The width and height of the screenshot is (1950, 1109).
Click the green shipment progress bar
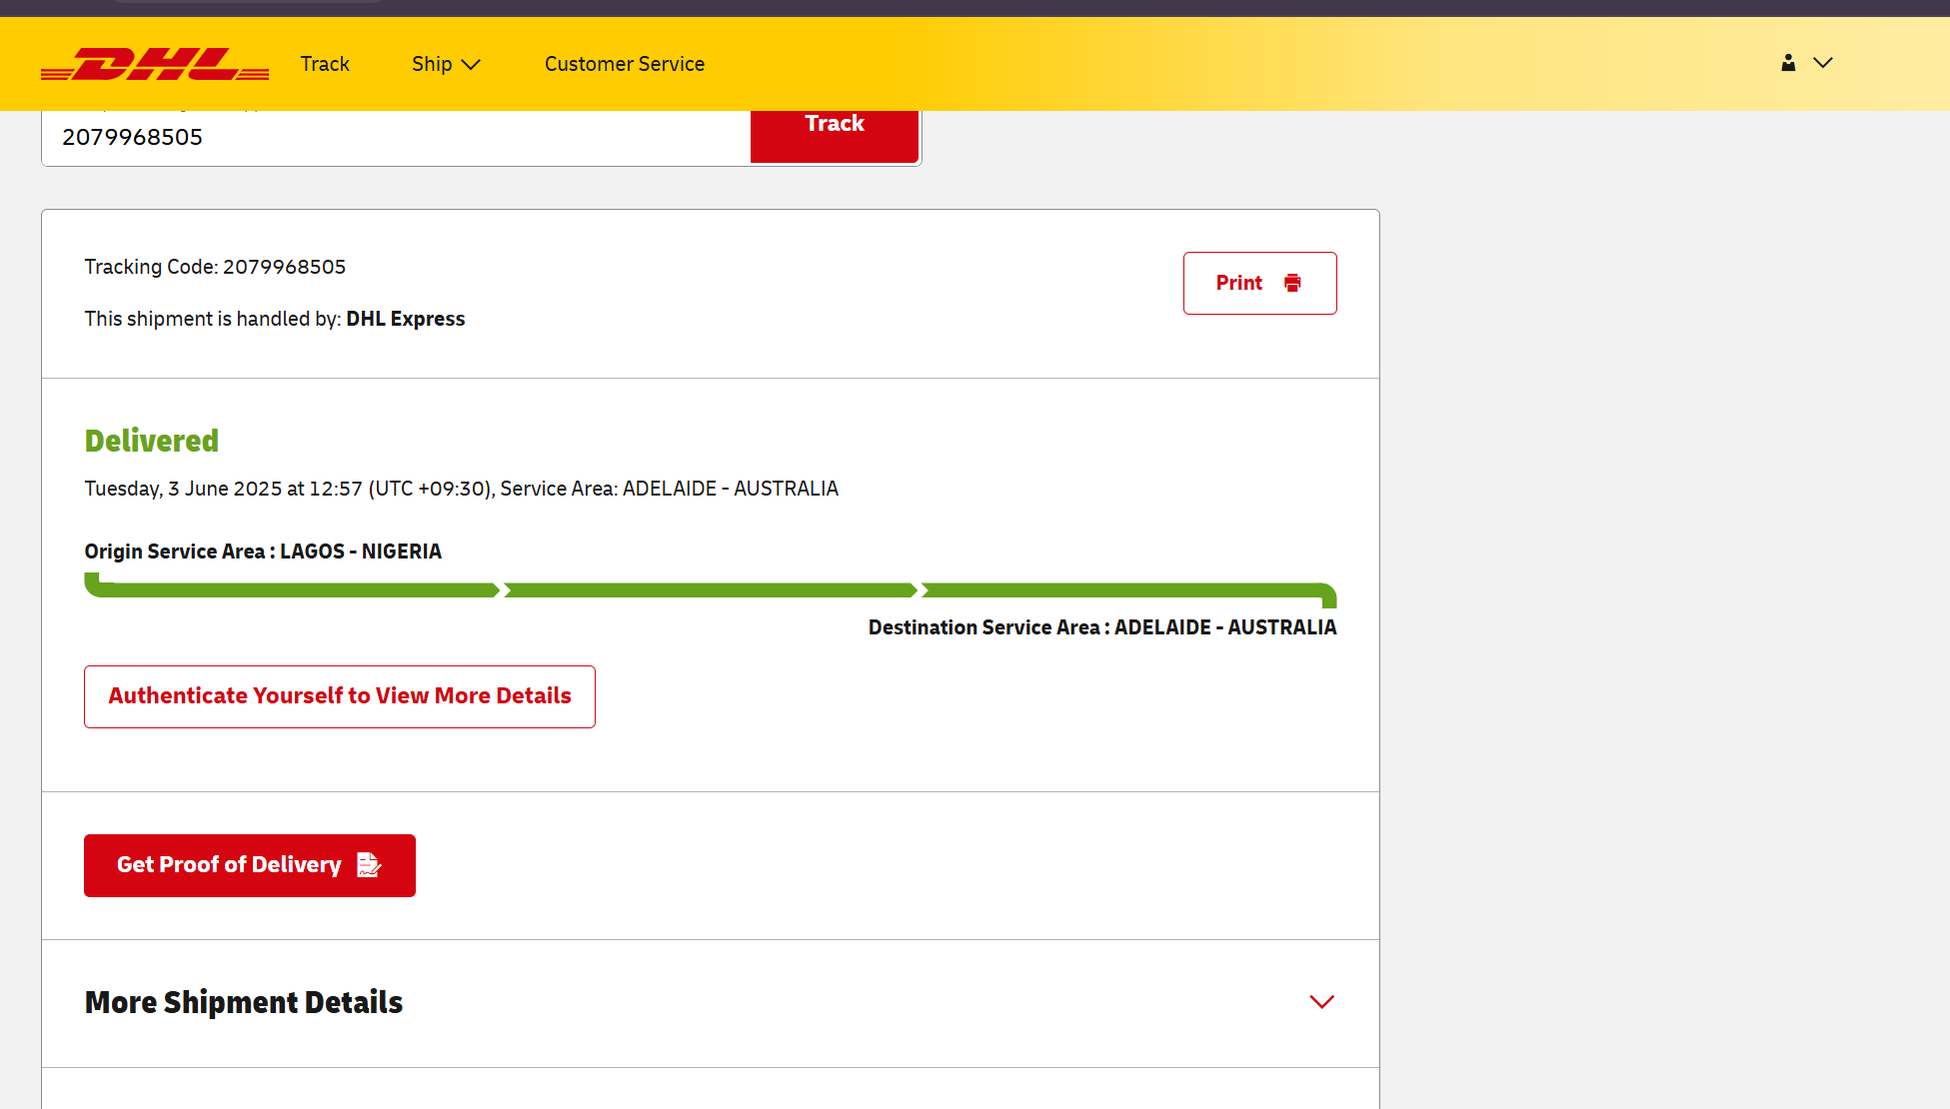coord(711,590)
